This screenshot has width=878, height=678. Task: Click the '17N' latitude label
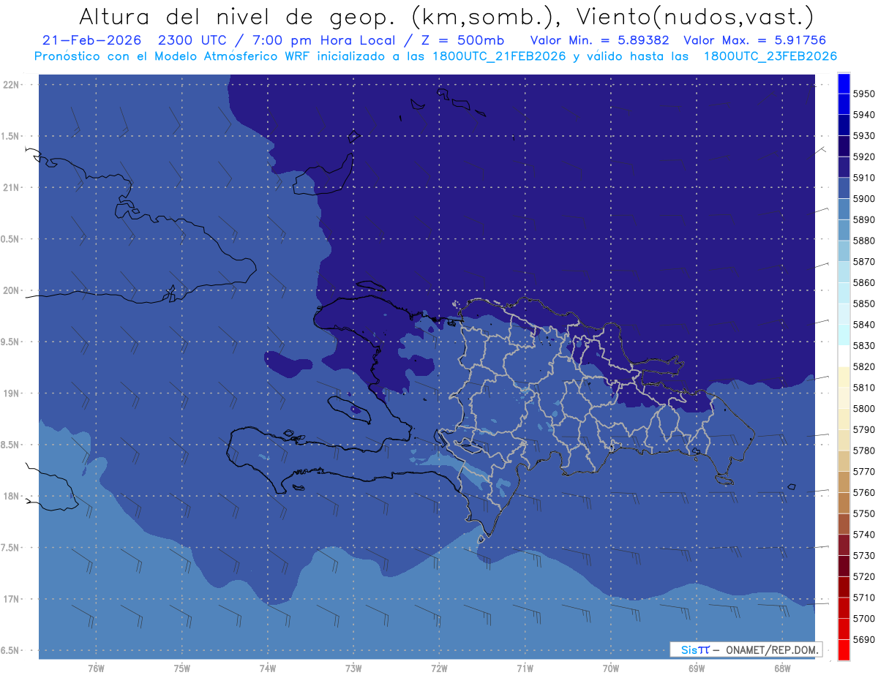click(x=11, y=599)
